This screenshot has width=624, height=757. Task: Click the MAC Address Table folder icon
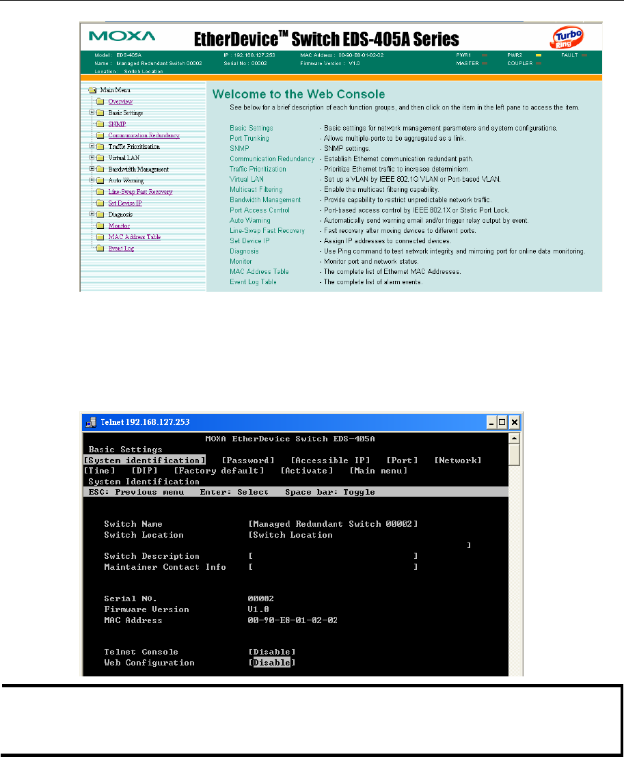click(x=100, y=237)
